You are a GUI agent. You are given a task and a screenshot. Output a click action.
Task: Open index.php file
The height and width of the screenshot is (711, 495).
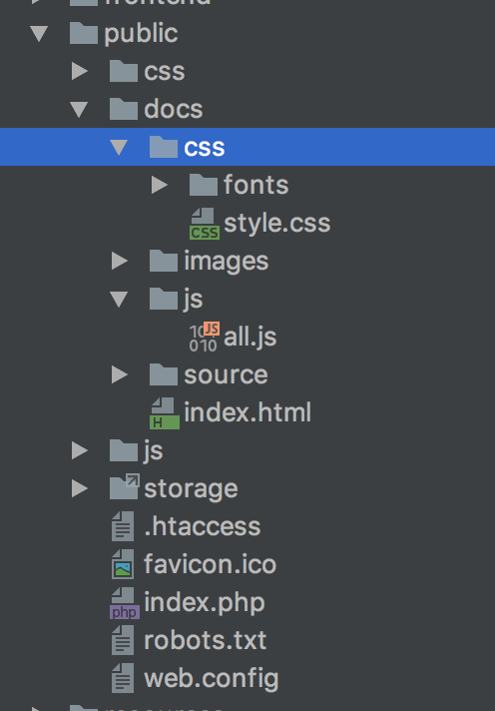coord(205,603)
